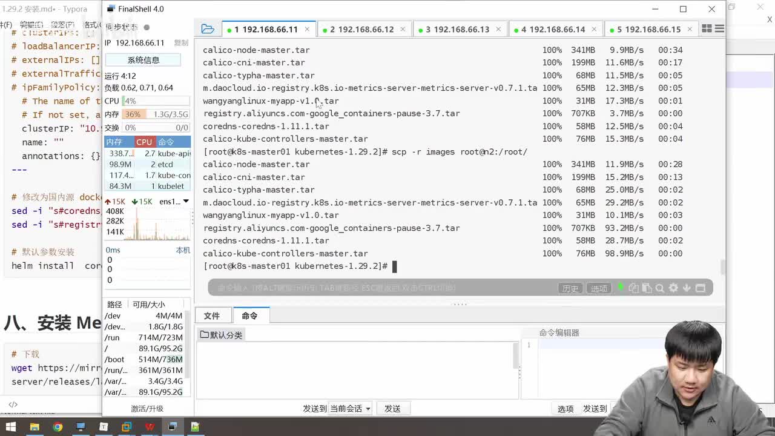Click the 系统信息 button
Image resolution: width=775 pixels, height=436 pixels.
[143, 60]
